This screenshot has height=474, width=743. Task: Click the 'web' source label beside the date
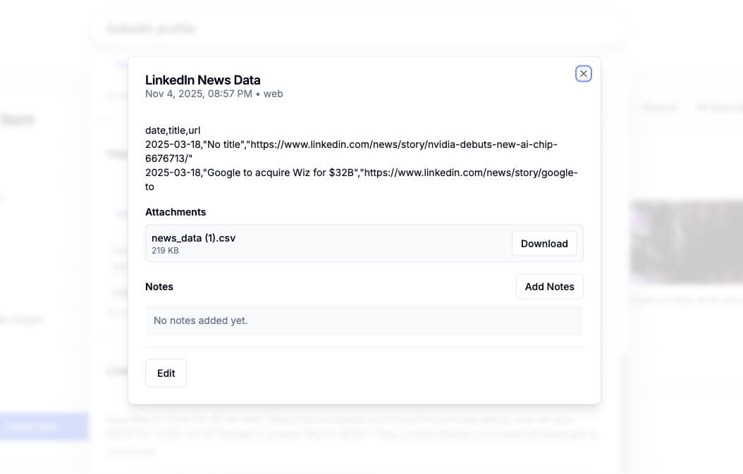tap(274, 93)
